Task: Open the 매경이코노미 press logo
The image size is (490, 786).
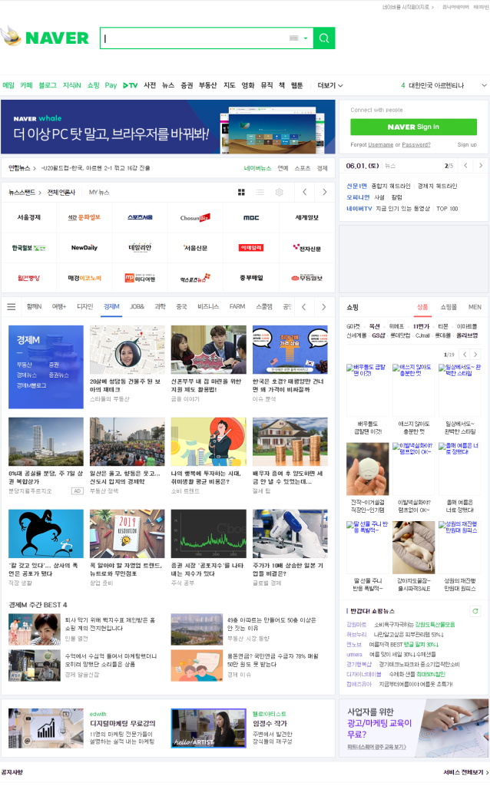Action: (x=84, y=278)
